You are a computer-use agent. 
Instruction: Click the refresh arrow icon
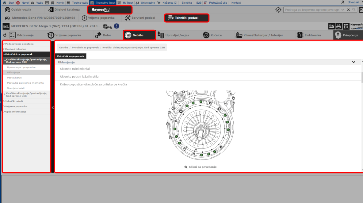tap(5, 35)
